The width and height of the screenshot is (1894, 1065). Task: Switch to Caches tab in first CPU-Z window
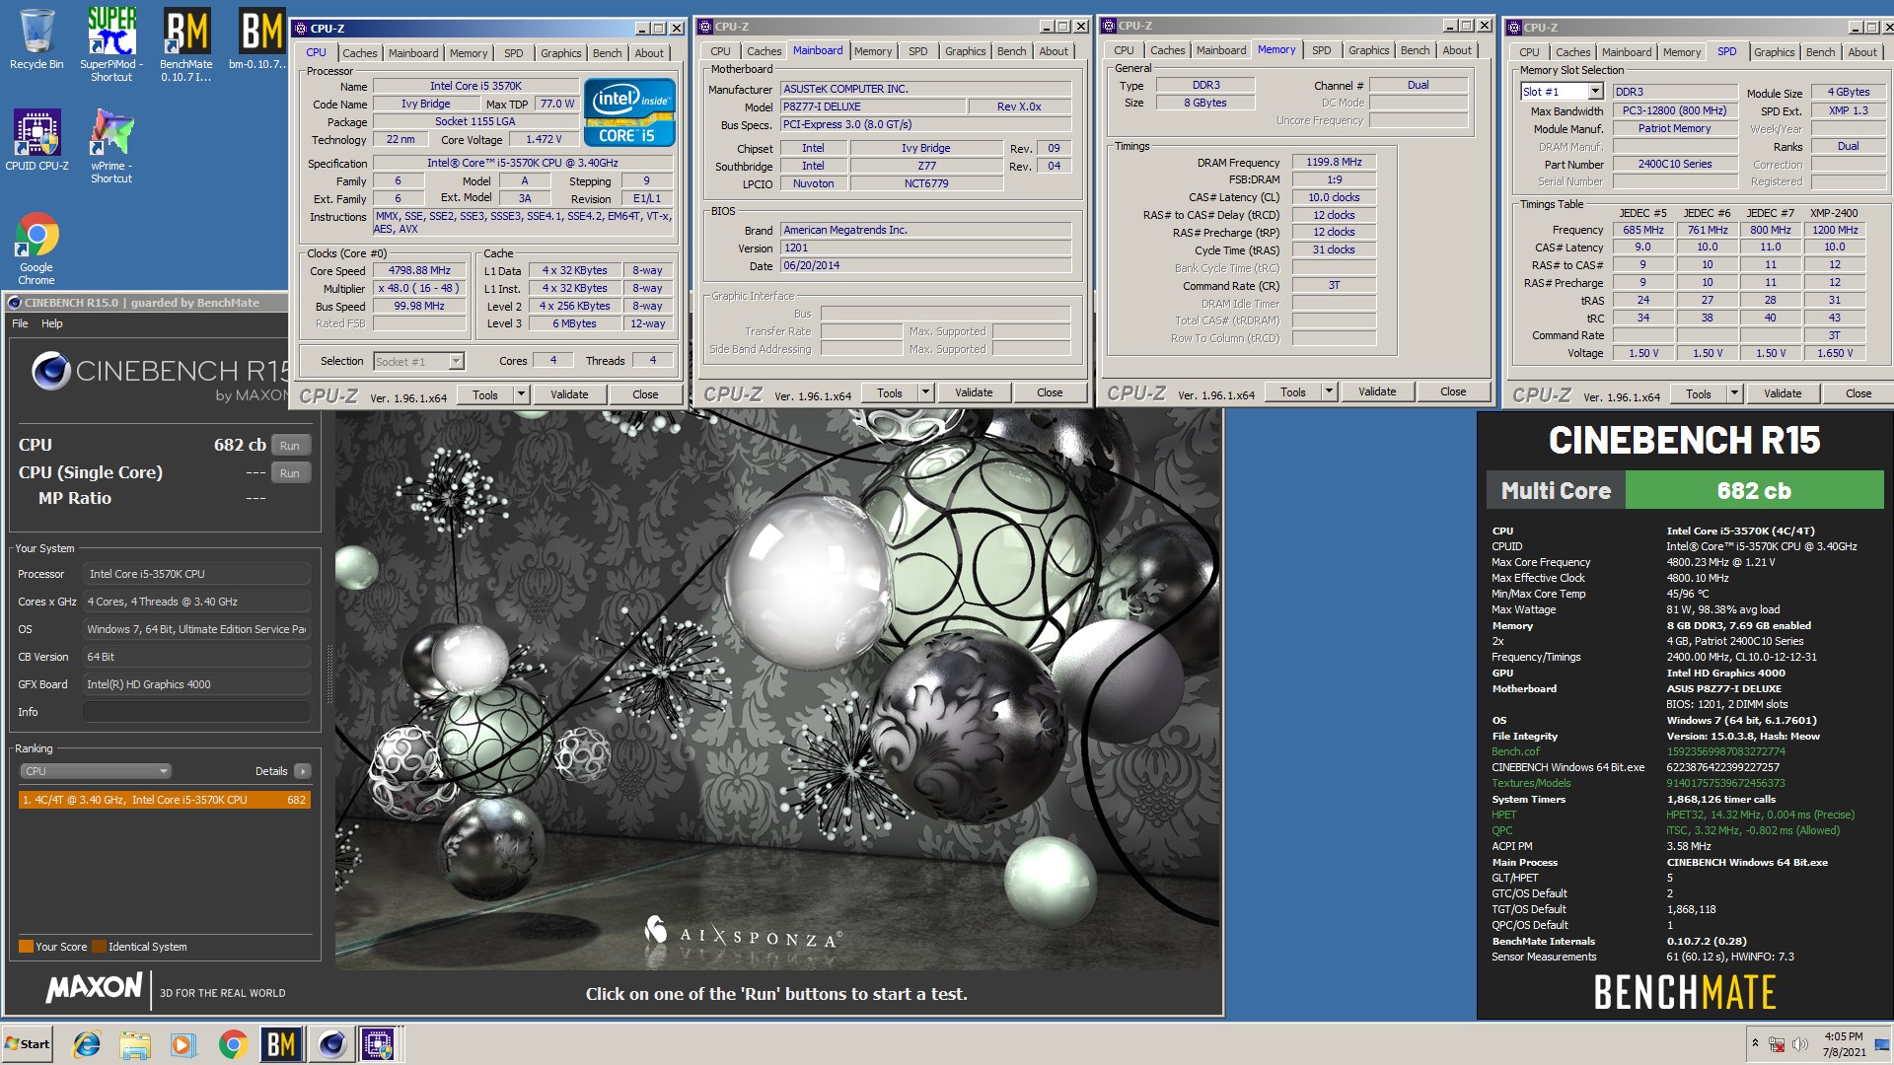(359, 53)
